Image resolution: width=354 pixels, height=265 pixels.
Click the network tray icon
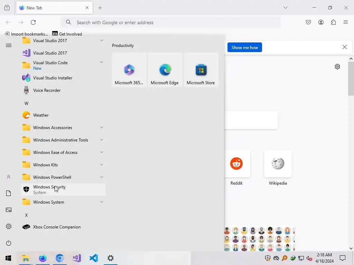click(301, 258)
